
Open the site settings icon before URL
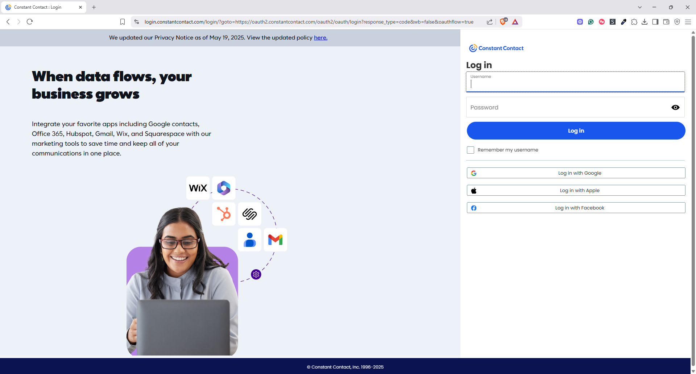(x=137, y=22)
